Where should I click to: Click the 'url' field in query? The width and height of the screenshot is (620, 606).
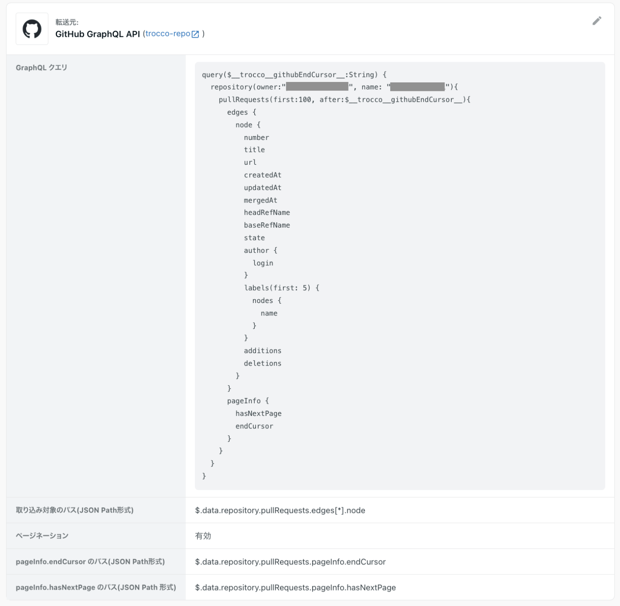coord(250,163)
